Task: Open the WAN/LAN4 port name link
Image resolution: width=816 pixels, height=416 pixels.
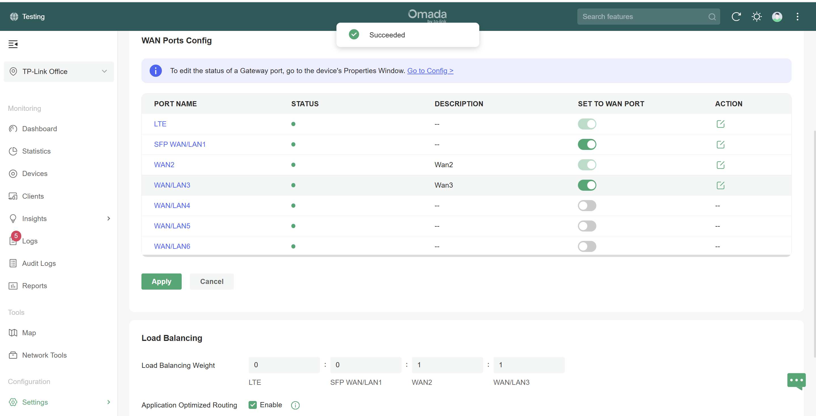Action: (172, 205)
